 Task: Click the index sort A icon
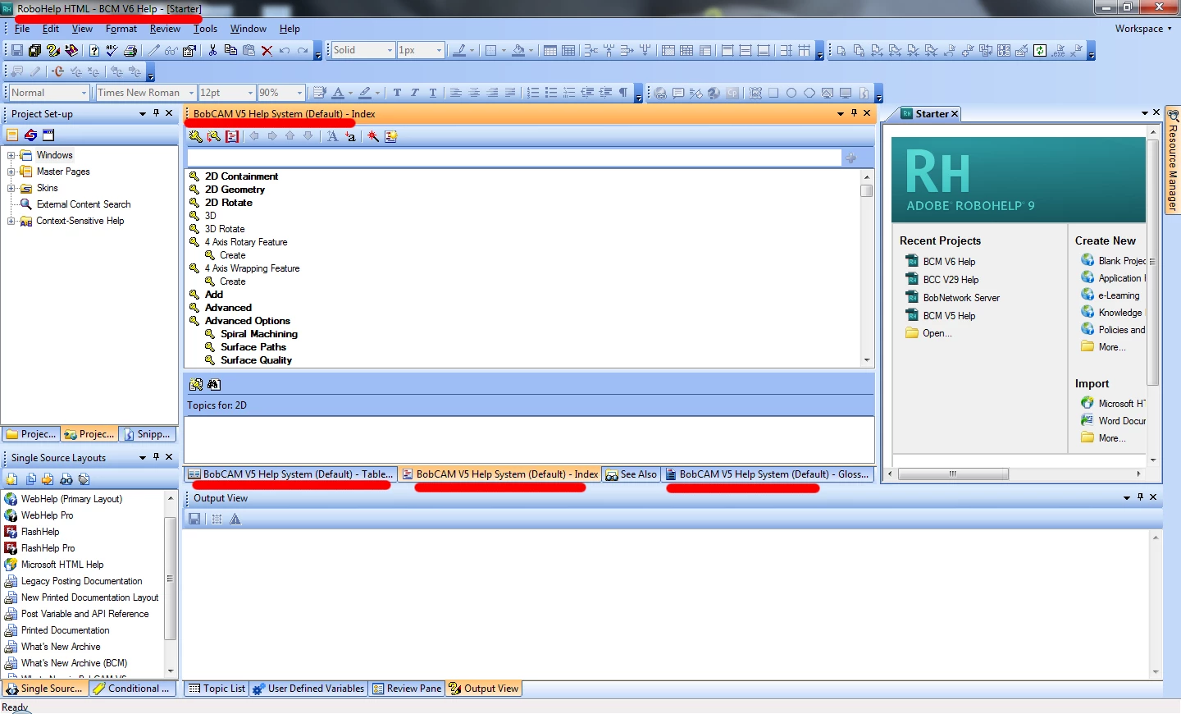(x=332, y=136)
